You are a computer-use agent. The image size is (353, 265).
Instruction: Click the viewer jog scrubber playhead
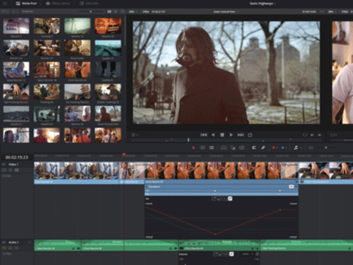(x=188, y=140)
